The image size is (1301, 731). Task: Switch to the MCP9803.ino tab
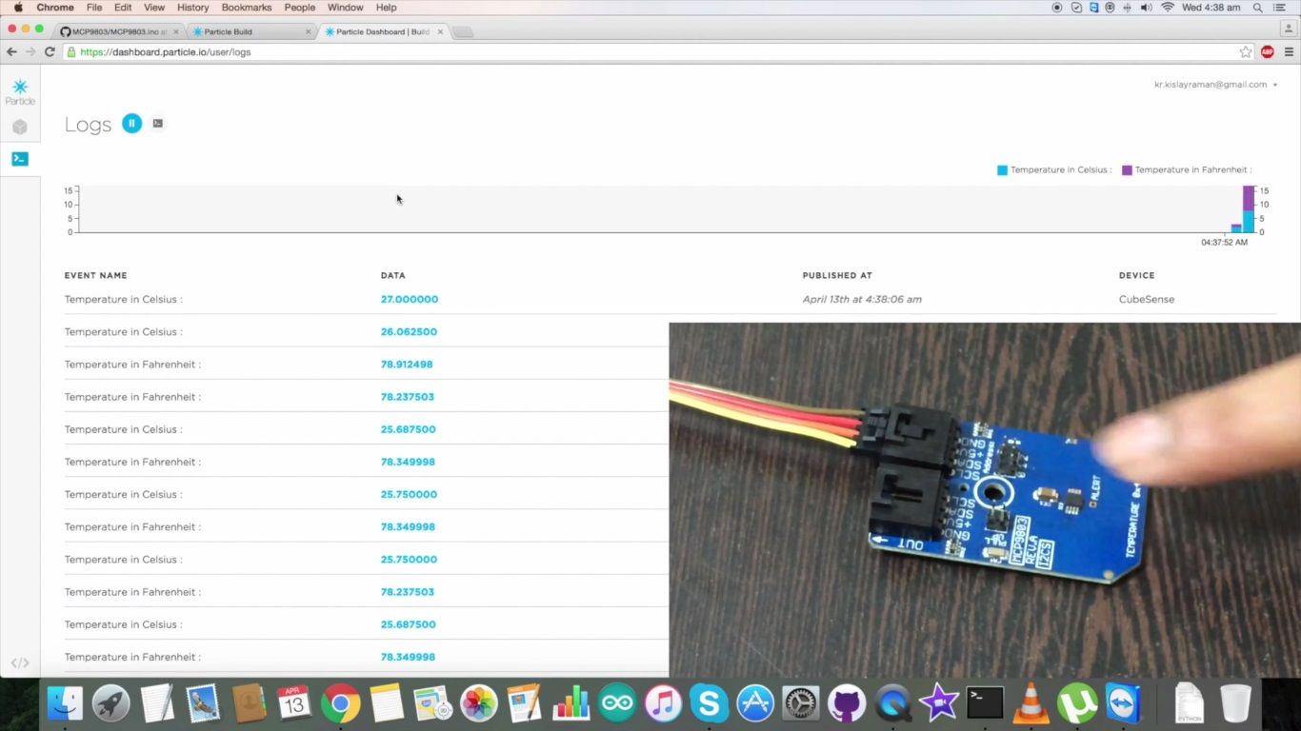click(x=114, y=30)
